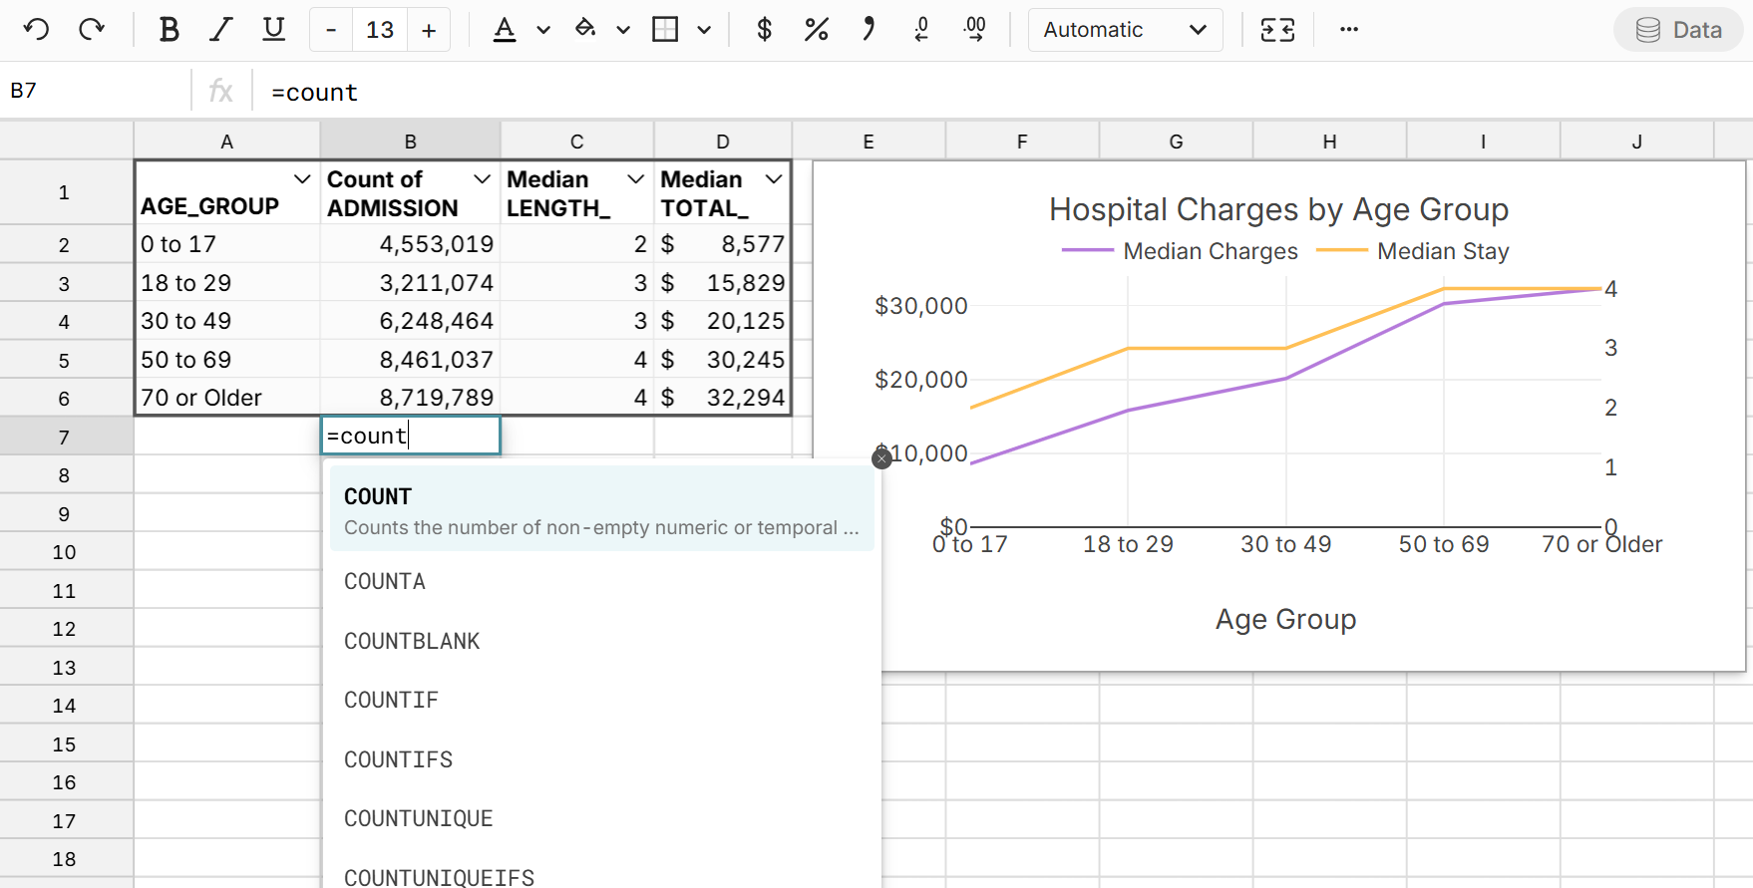Toggle underline formatting

coord(273,30)
